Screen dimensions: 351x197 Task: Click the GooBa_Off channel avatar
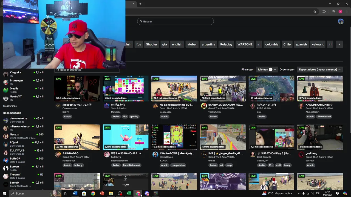[253, 155]
